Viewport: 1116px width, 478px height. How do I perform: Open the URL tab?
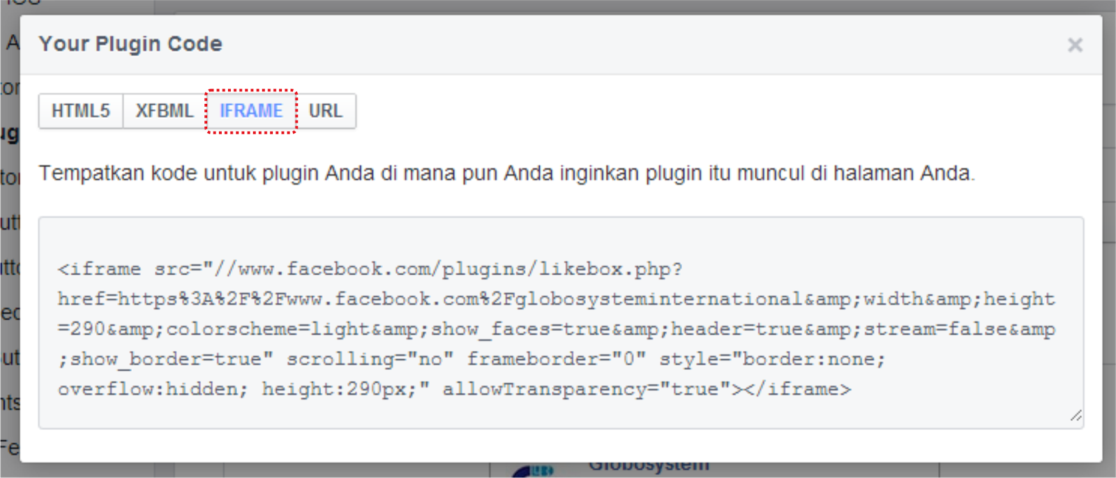[x=326, y=111]
